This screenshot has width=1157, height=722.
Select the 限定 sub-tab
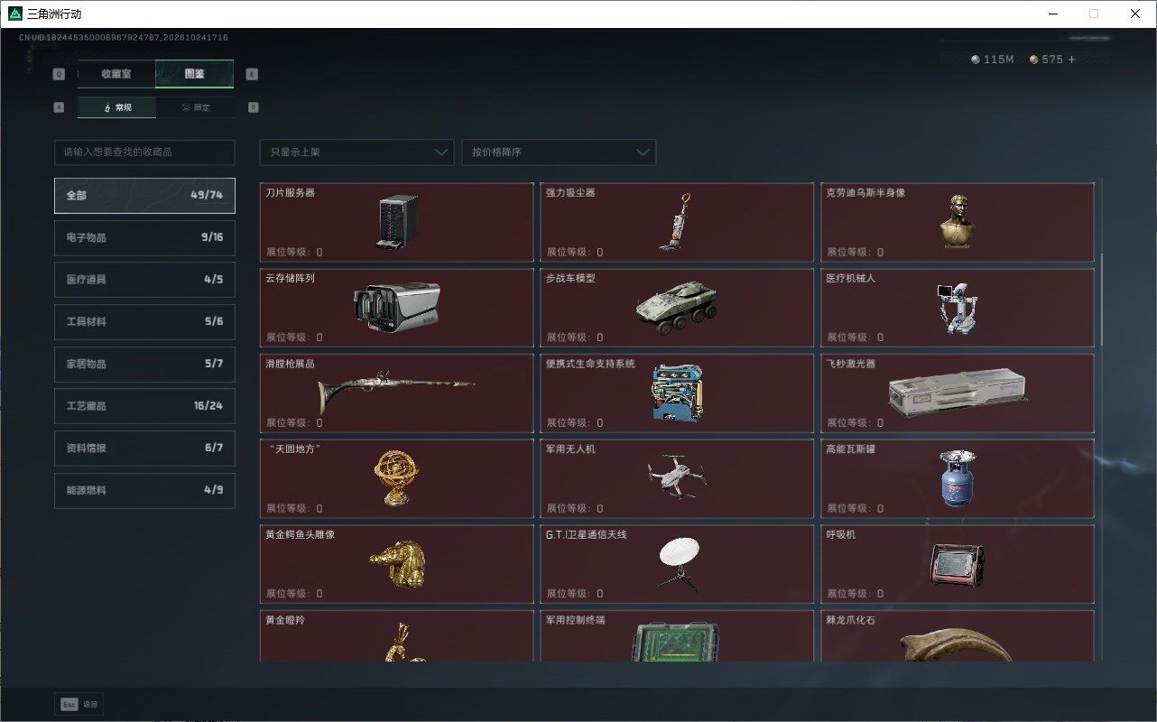(195, 107)
